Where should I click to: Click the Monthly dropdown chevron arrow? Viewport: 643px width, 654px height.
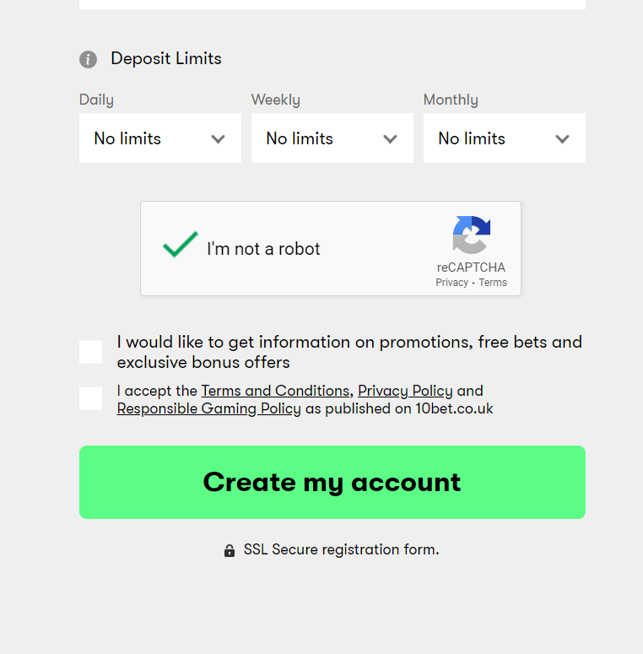pos(563,139)
